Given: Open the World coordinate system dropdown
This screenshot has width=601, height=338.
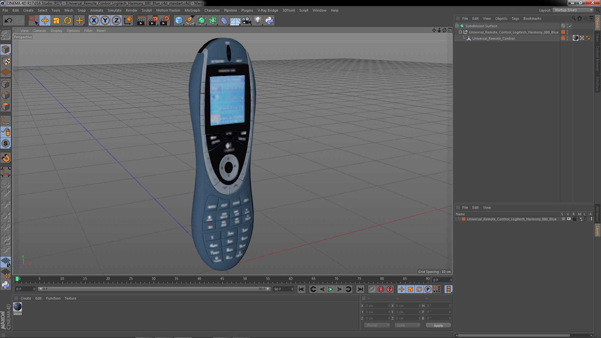Looking at the screenshot, I should (x=377, y=325).
